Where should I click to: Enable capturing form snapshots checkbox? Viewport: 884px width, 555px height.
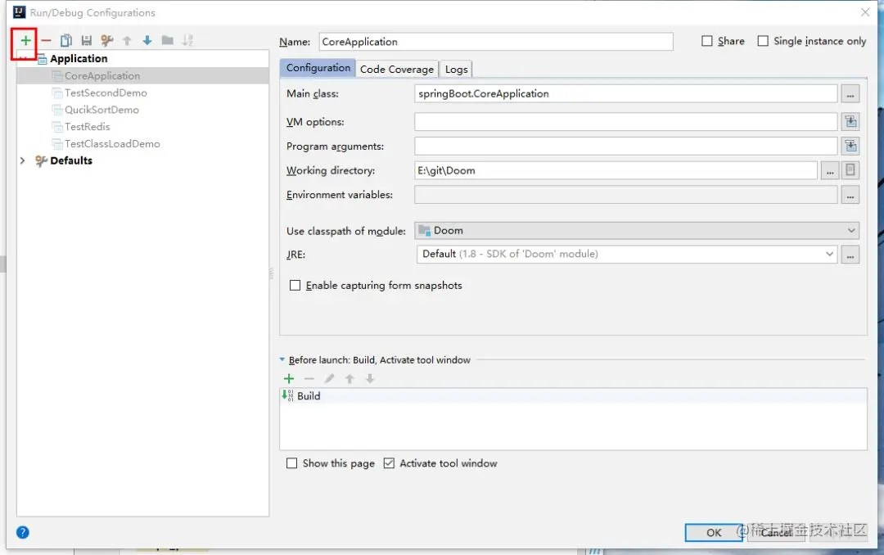point(295,286)
